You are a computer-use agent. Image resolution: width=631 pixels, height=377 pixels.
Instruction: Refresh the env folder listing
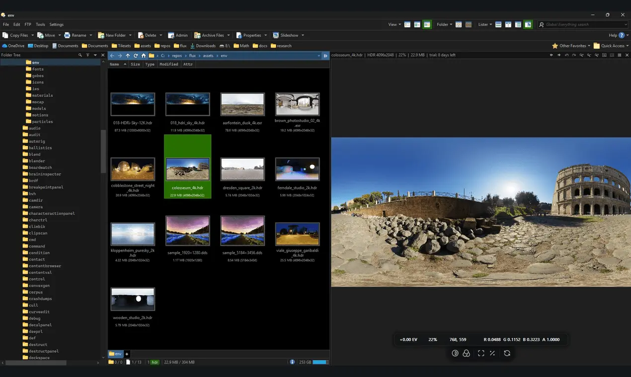[x=136, y=56]
